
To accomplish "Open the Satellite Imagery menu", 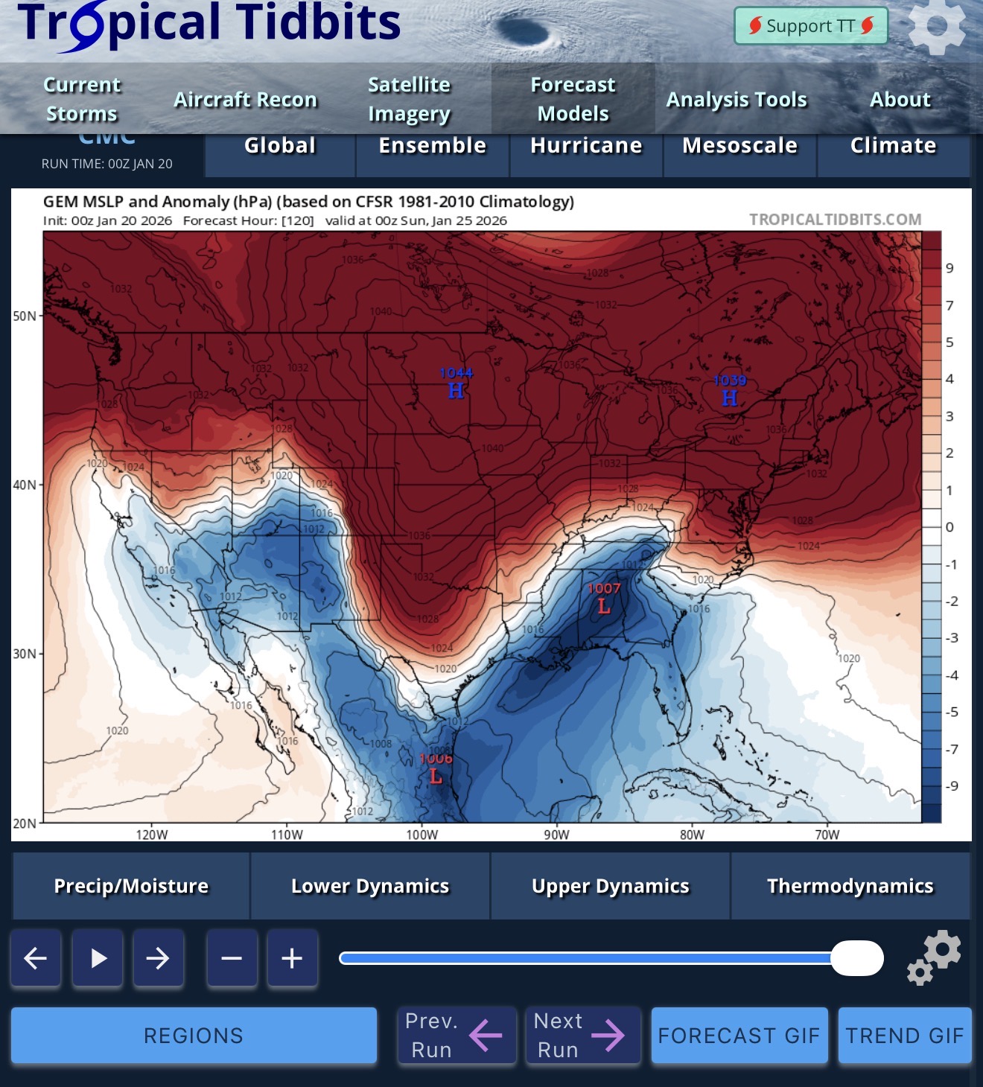I will 409,99.
